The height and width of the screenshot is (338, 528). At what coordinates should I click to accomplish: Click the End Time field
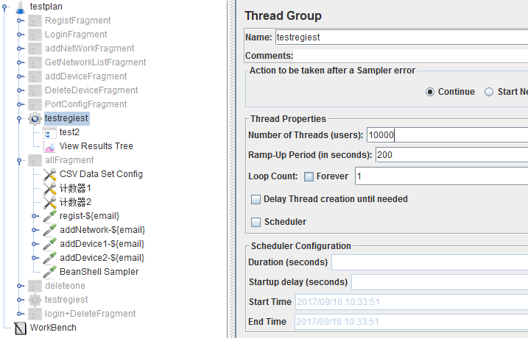click(x=411, y=322)
